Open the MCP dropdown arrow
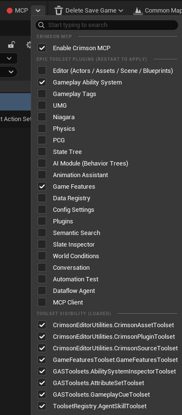Image resolution: width=182 pixels, height=415 pixels. click(38, 11)
